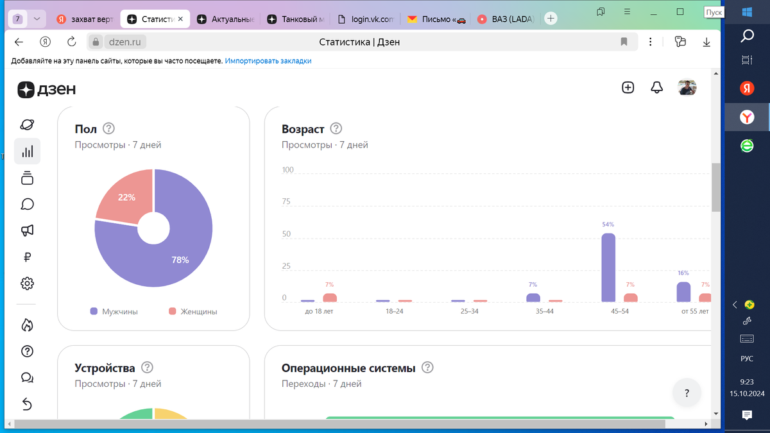The width and height of the screenshot is (770, 433).
Task: Switch to the Письмо tab
Action: pos(436,19)
